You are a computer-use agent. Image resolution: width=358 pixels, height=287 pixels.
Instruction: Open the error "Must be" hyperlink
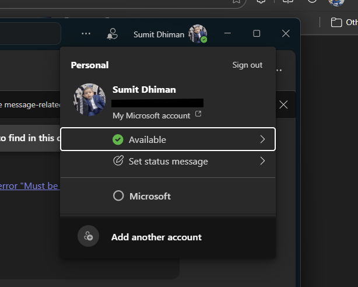[x=30, y=186]
